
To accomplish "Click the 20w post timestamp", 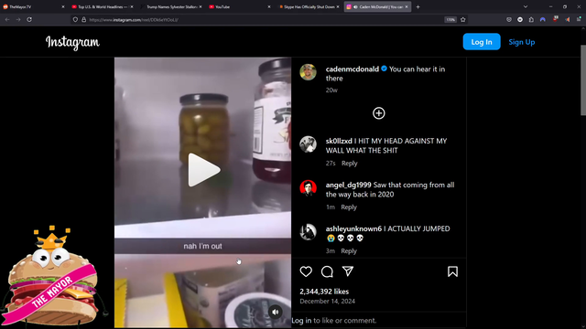I will tap(331, 90).
